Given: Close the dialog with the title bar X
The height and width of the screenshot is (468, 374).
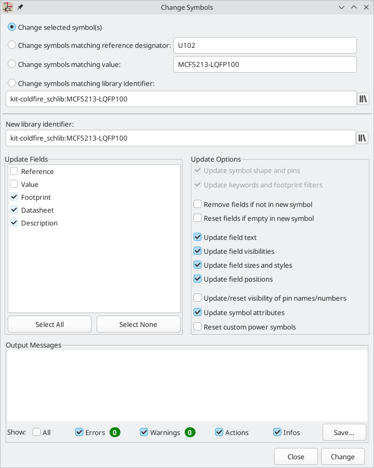Looking at the screenshot, I should point(366,7).
